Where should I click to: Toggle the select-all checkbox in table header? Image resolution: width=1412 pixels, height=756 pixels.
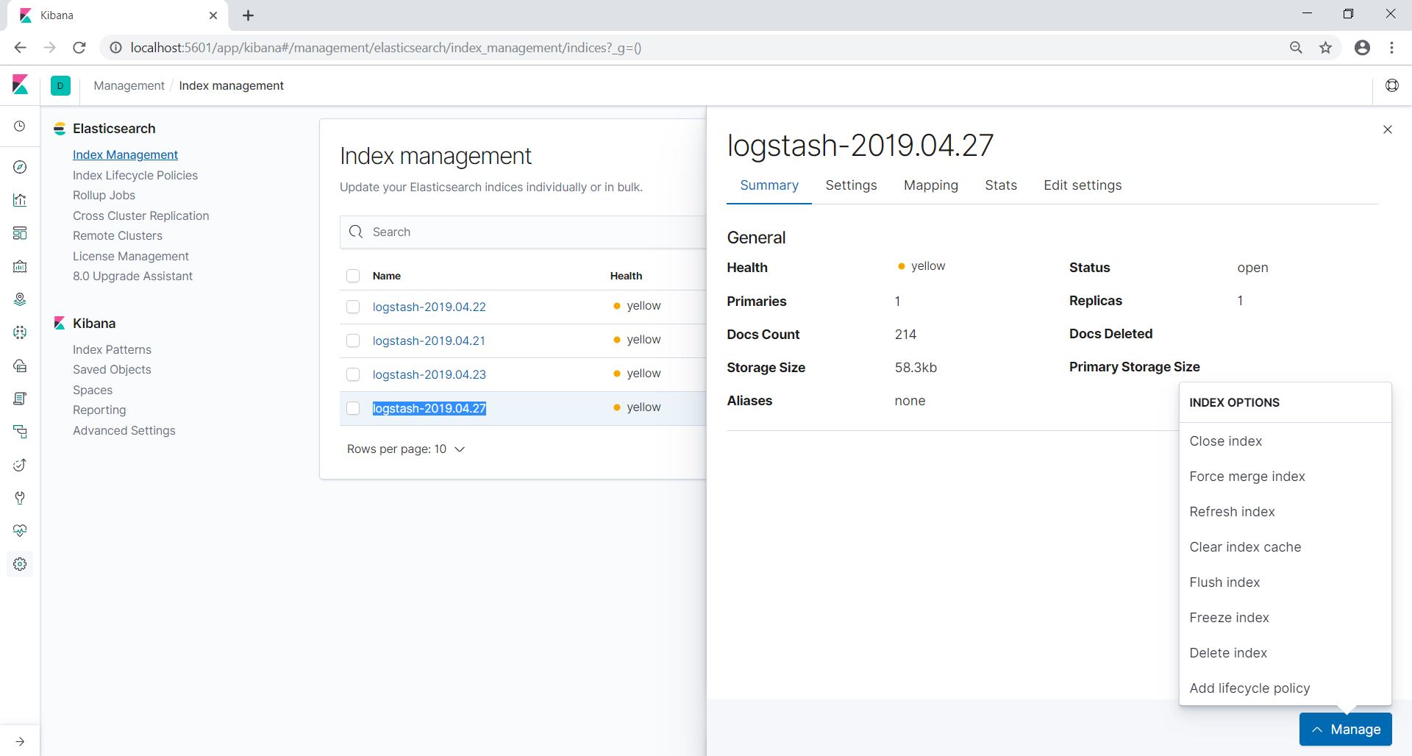[x=353, y=276]
